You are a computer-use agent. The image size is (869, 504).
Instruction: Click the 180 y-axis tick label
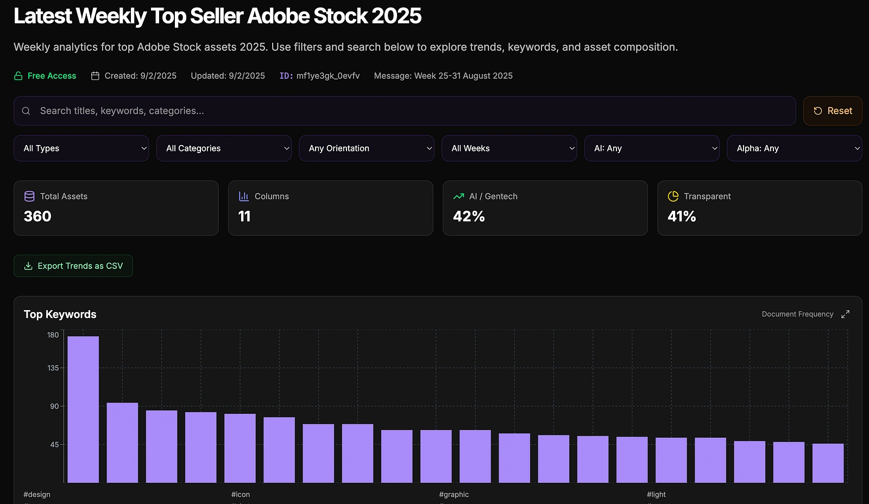click(x=53, y=335)
